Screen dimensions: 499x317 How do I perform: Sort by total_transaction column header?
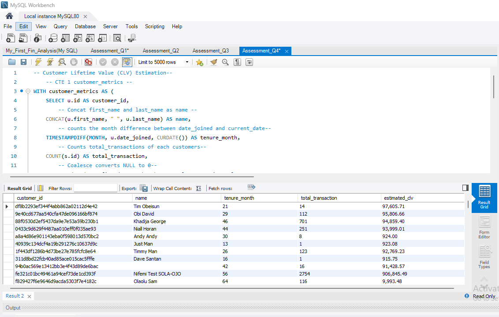(x=339, y=198)
